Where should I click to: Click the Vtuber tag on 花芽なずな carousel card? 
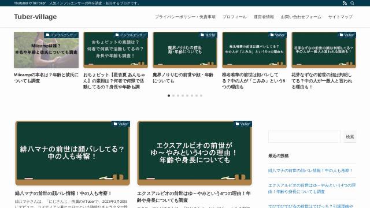(347, 35)
